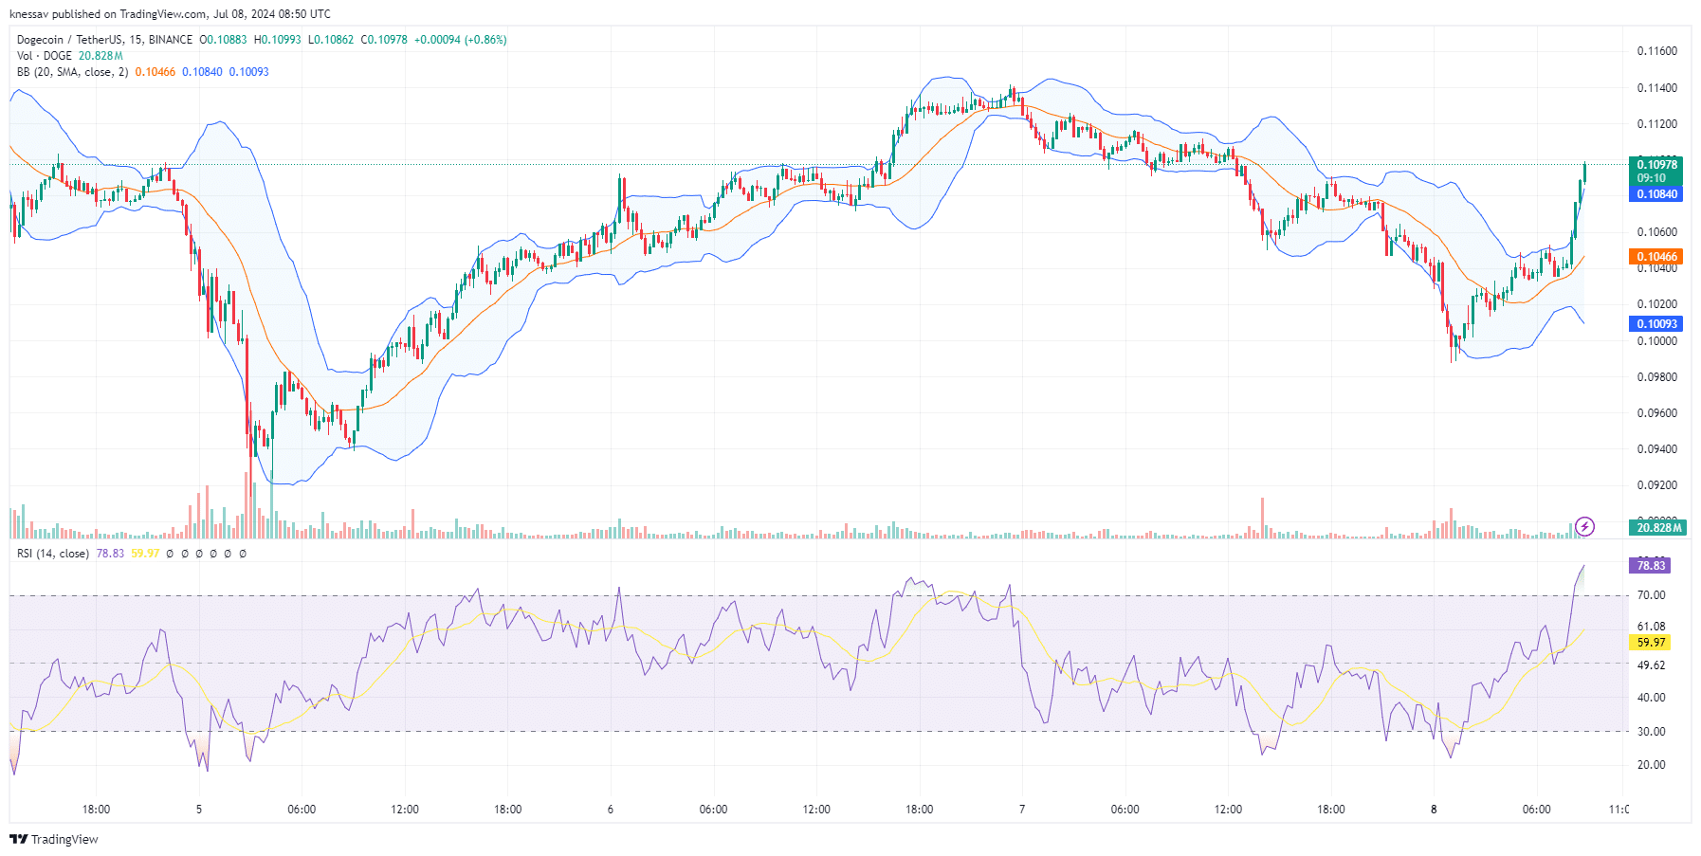The width and height of the screenshot is (1701, 856).
Task: Click the date marker 5 on time axis
Action: (x=199, y=810)
